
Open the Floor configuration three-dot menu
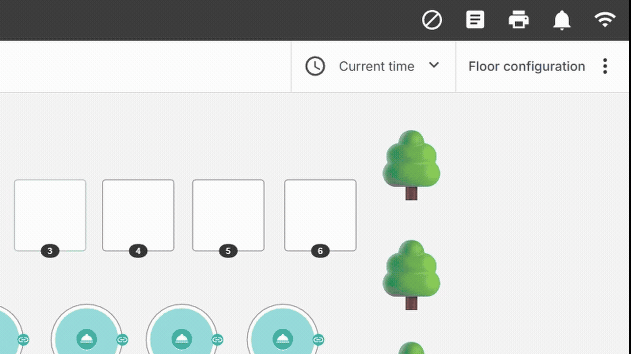pos(605,66)
